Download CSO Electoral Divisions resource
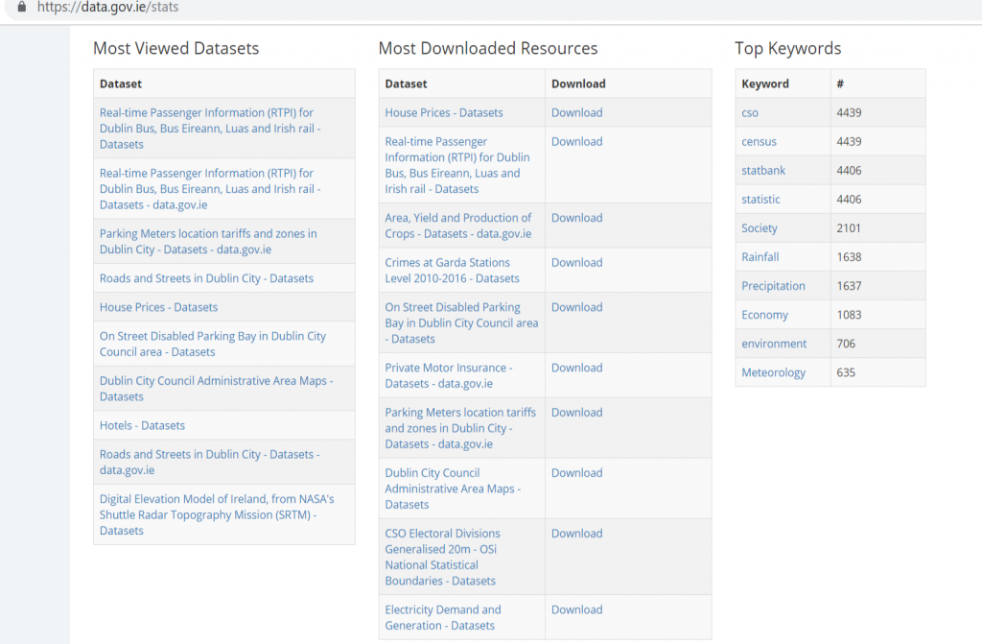982x644 pixels. point(576,534)
